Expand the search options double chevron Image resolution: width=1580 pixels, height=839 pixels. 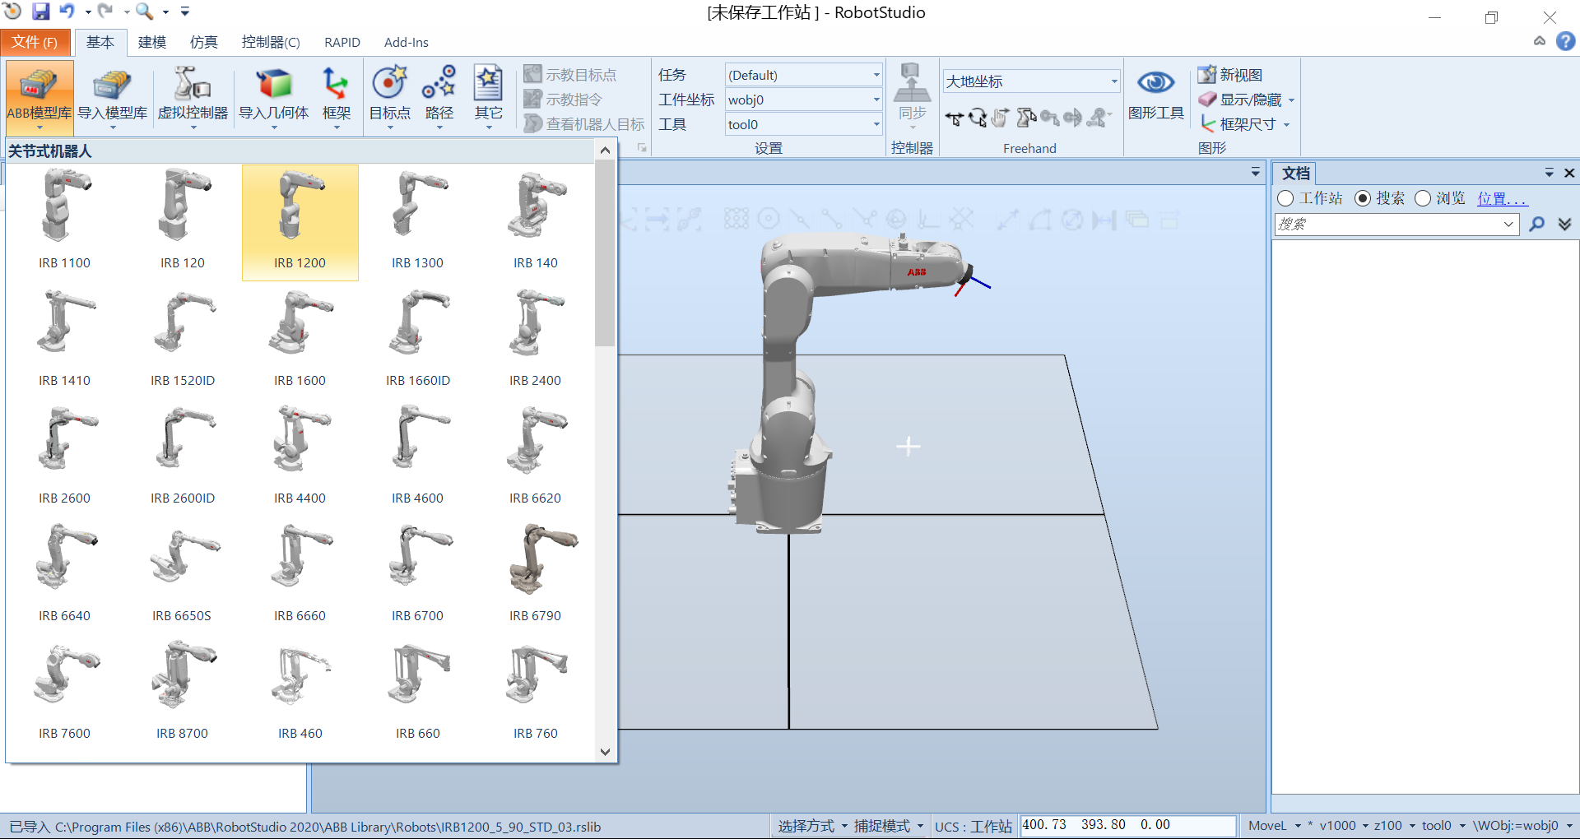(1564, 224)
